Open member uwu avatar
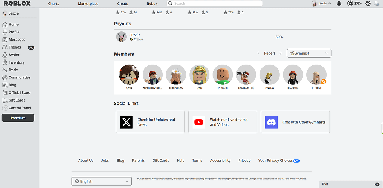Image resolution: width=383 pixels, height=188 pixels. [199, 74]
